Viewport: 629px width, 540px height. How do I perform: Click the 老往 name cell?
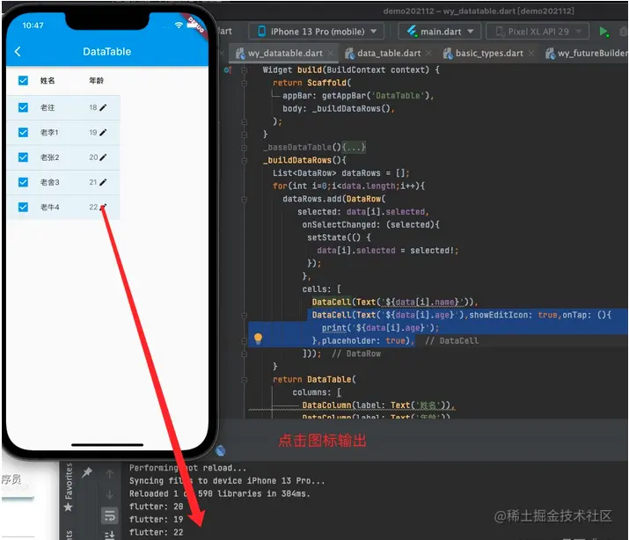tap(48, 107)
